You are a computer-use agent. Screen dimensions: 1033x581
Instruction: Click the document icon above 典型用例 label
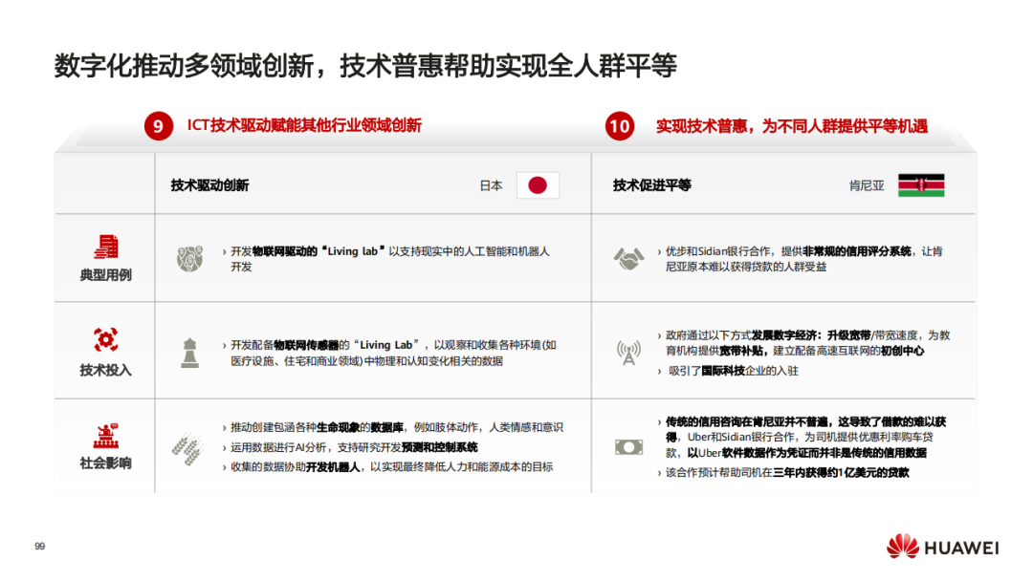[105, 247]
